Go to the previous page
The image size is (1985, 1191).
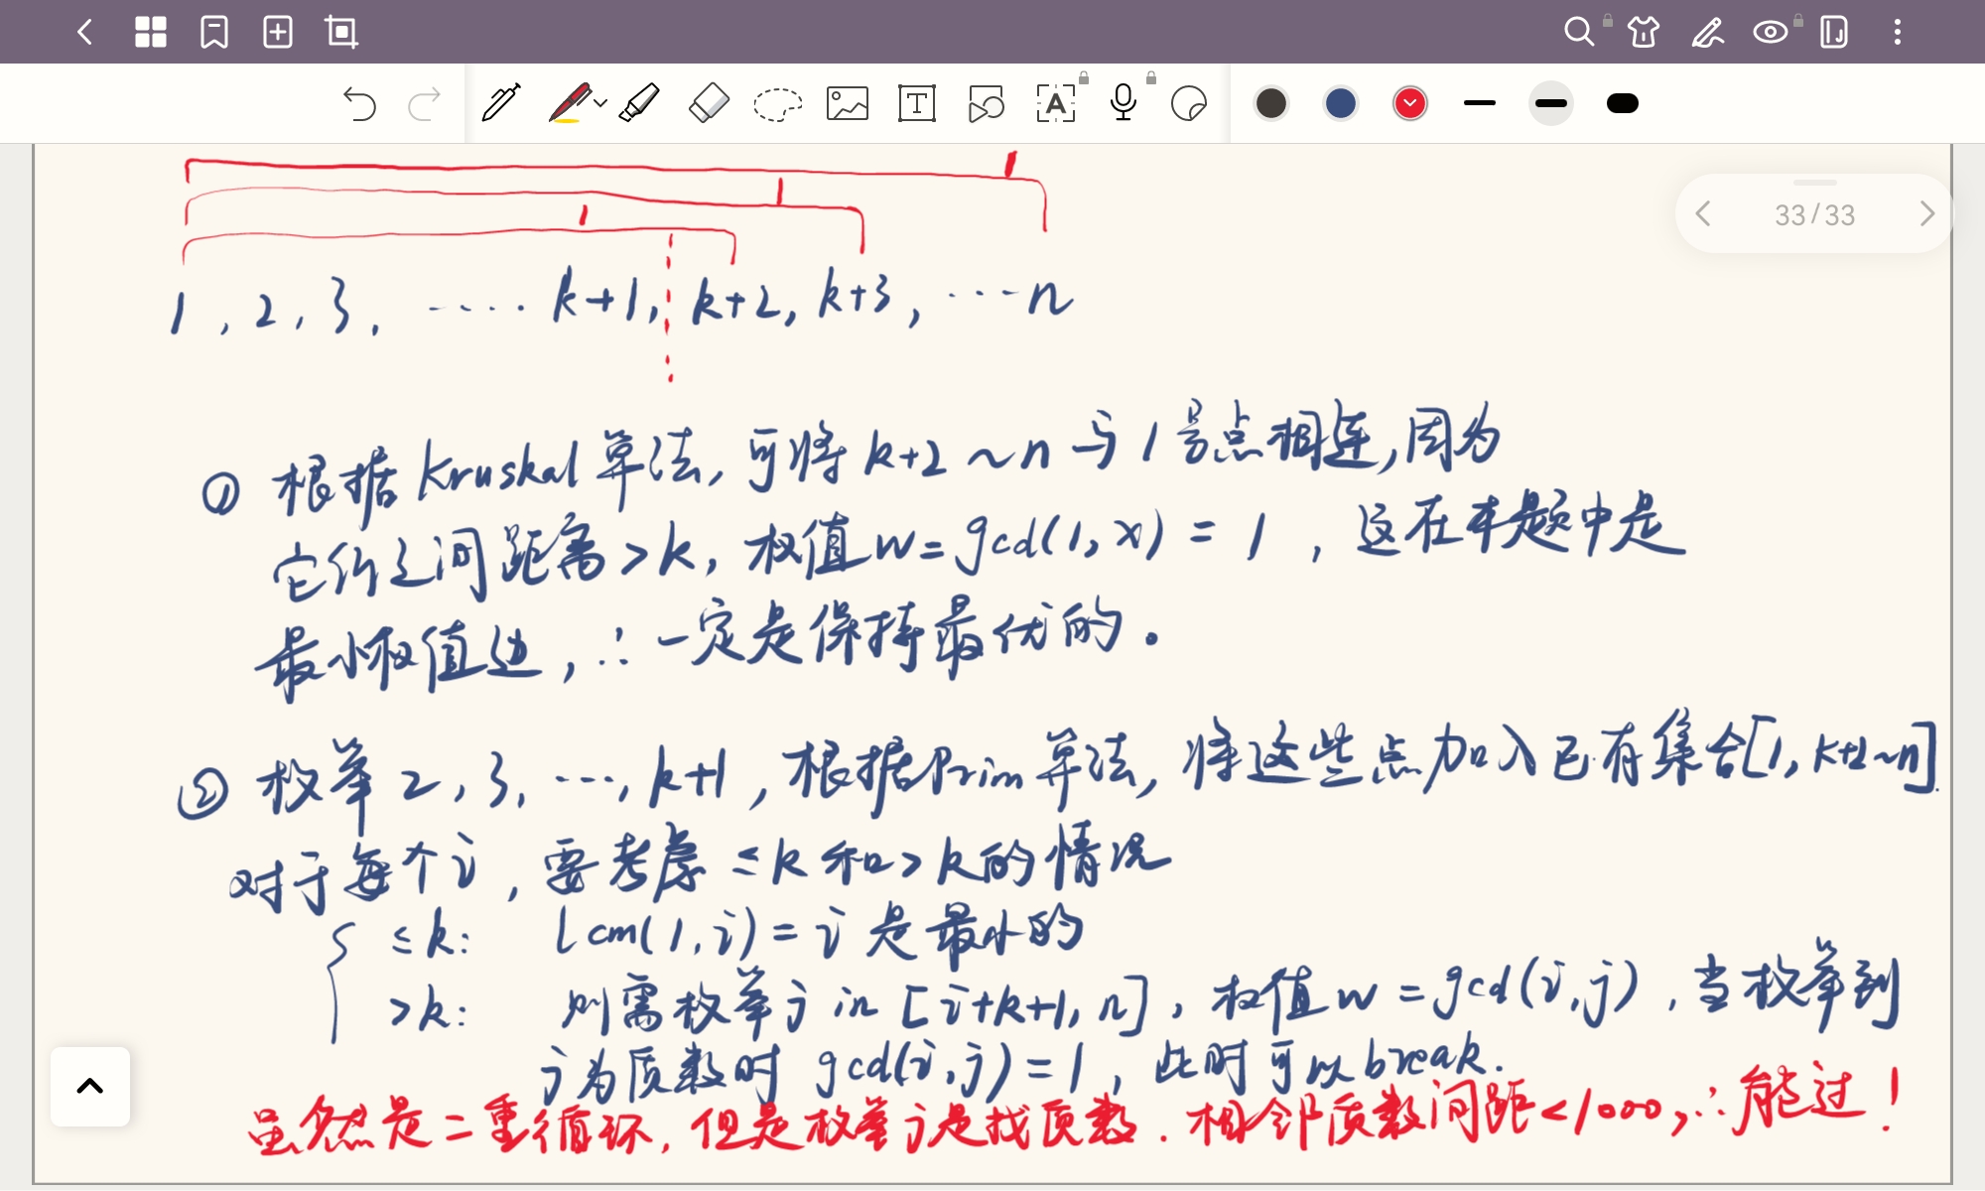click(x=1703, y=213)
